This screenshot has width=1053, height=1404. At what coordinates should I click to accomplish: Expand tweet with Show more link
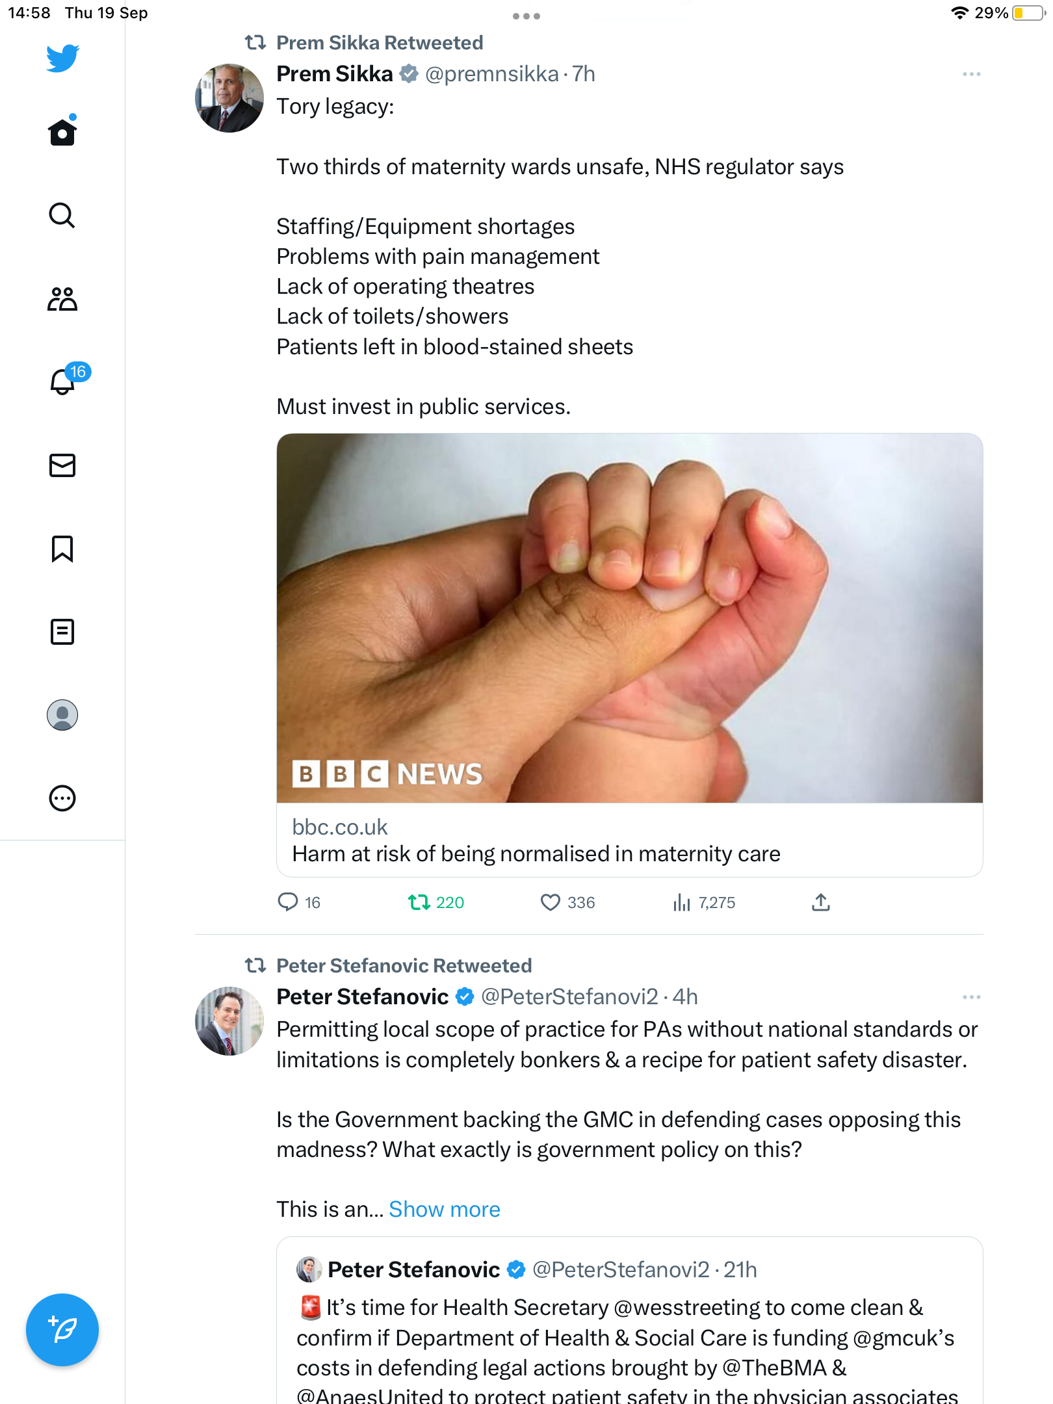click(445, 1209)
